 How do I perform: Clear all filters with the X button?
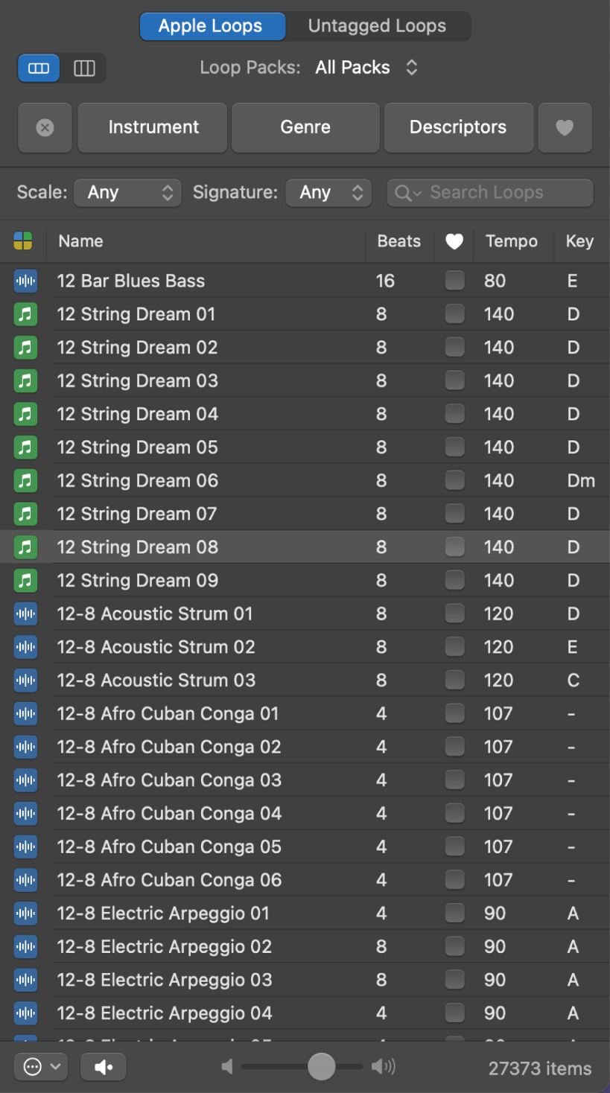point(45,127)
